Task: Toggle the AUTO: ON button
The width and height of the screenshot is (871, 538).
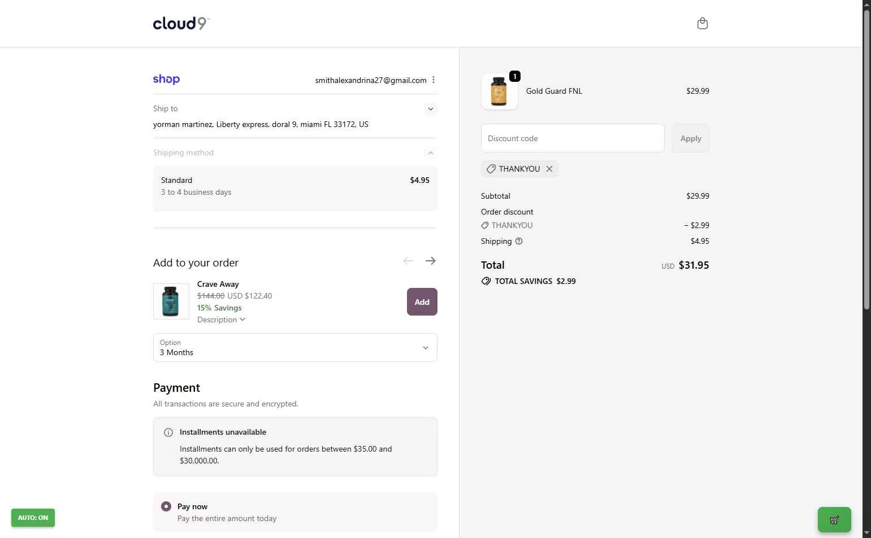Action: pos(33,518)
